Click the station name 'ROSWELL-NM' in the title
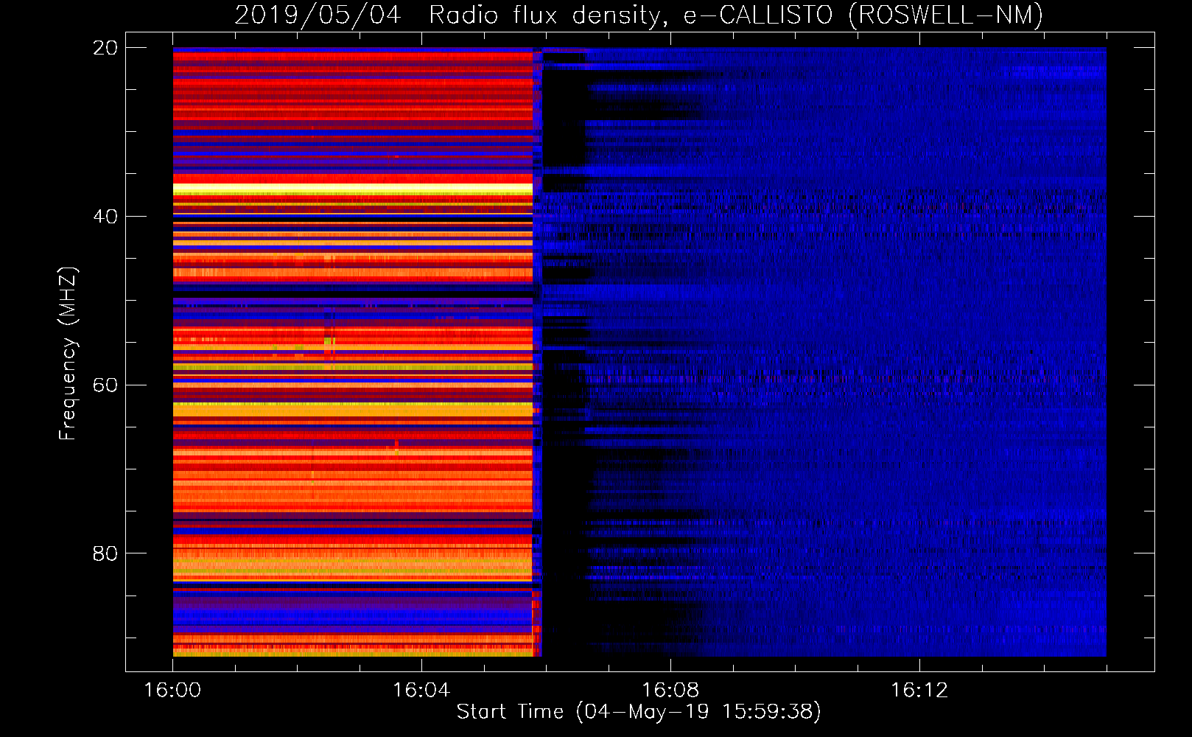 pos(945,15)
